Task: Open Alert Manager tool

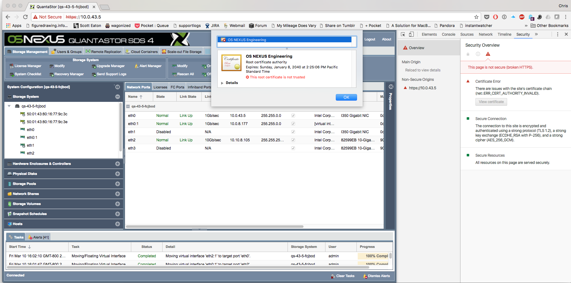Action: 148,66
